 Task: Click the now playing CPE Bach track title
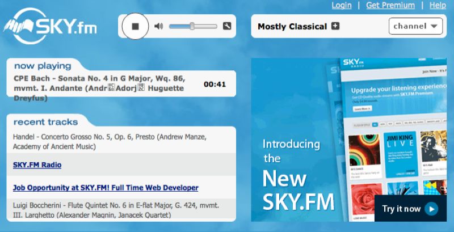point(100,88)
